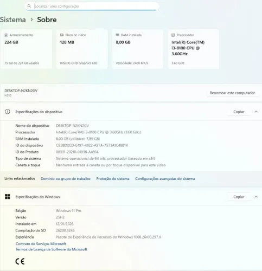262x271 pixels.
Task: Click the device specifications info icon
Action: (x=8, y=112)
